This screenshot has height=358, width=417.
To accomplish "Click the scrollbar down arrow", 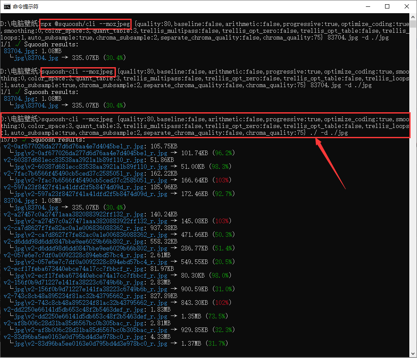I will pos(413,353).
